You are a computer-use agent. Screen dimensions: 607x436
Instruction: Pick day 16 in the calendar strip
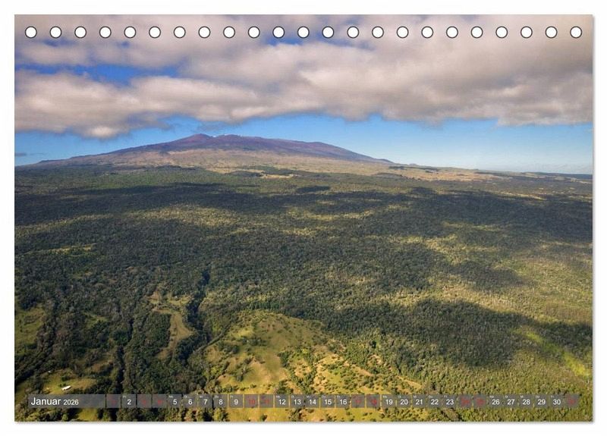343,401
